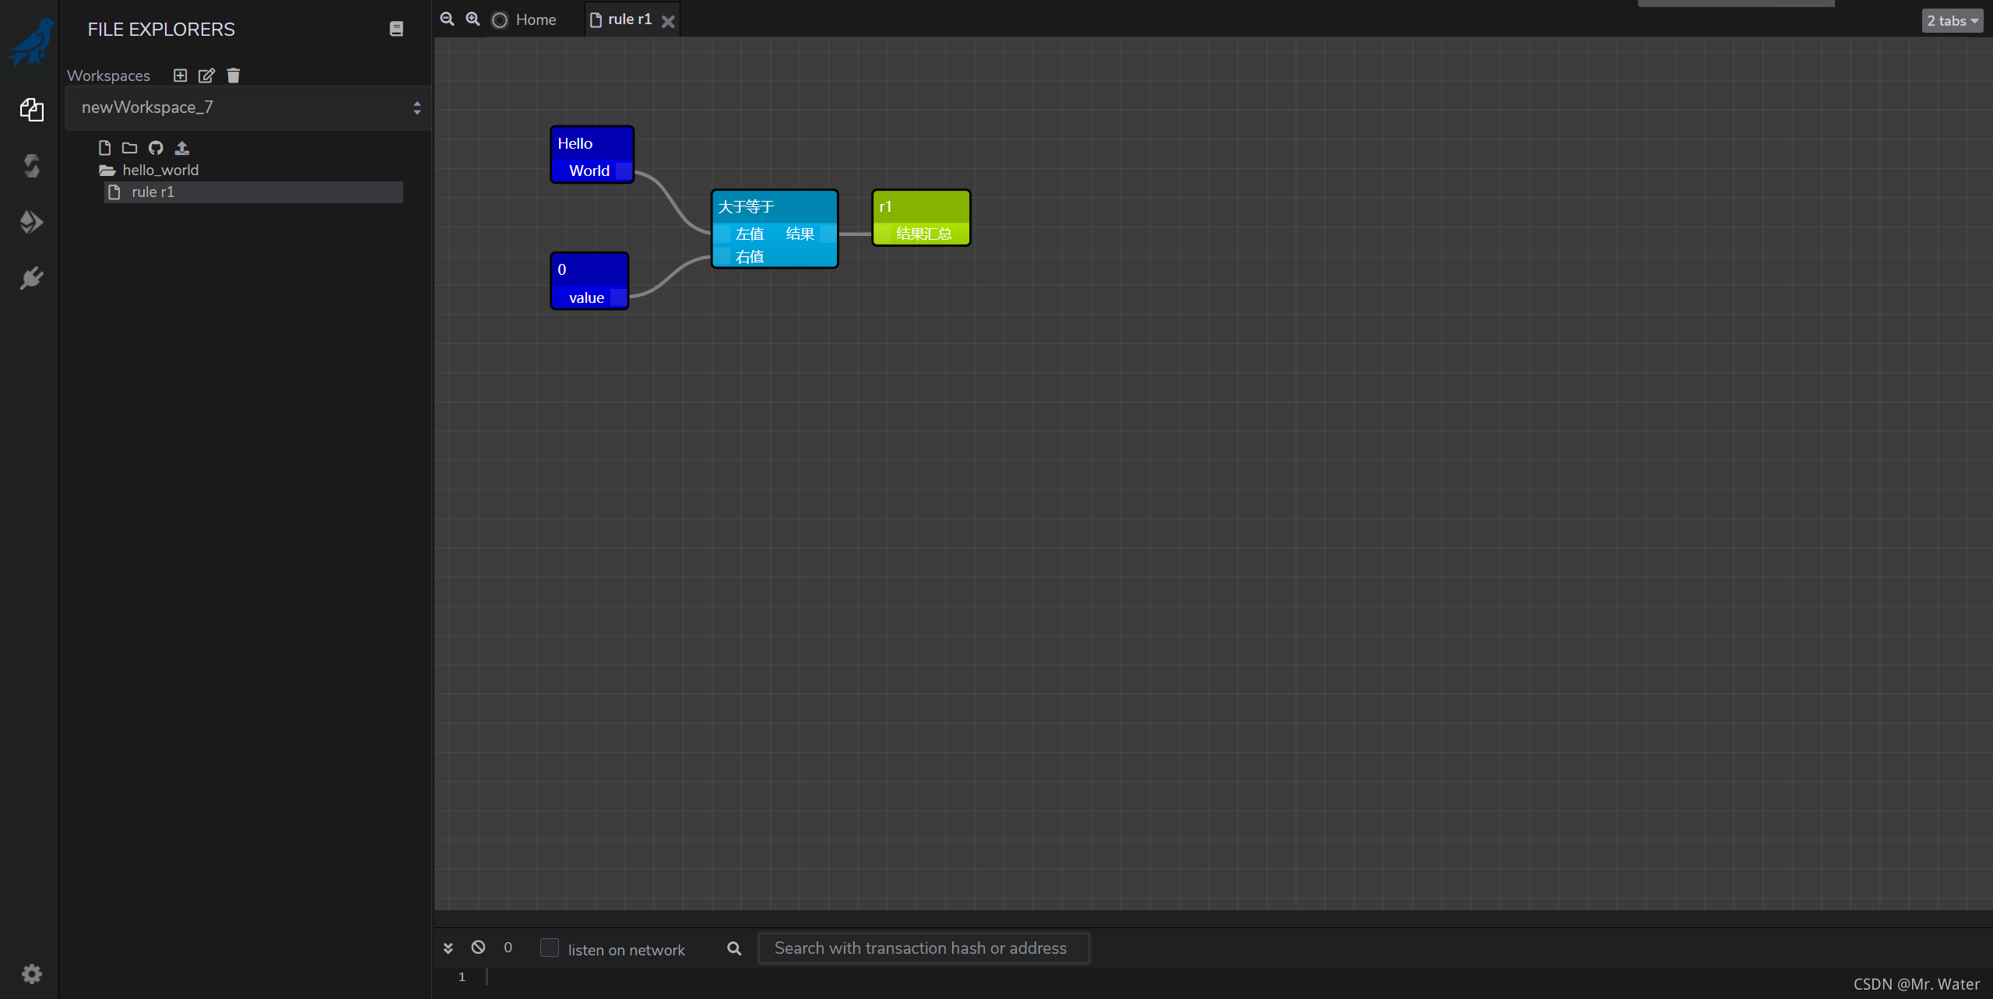1993x999 pixels.
Task: Rename workspace using the edit icon
Action: (x=206, y=76)
